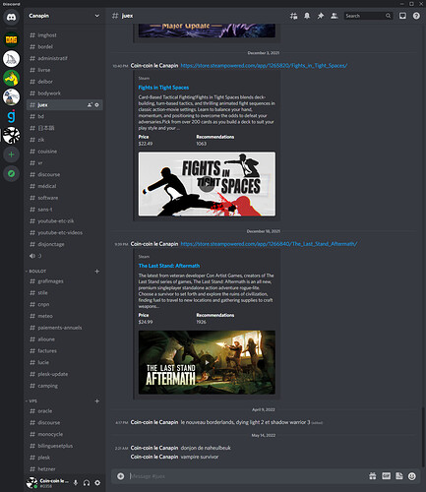Open the software channel
Screen dimensions: 426x492
point(64,198)
